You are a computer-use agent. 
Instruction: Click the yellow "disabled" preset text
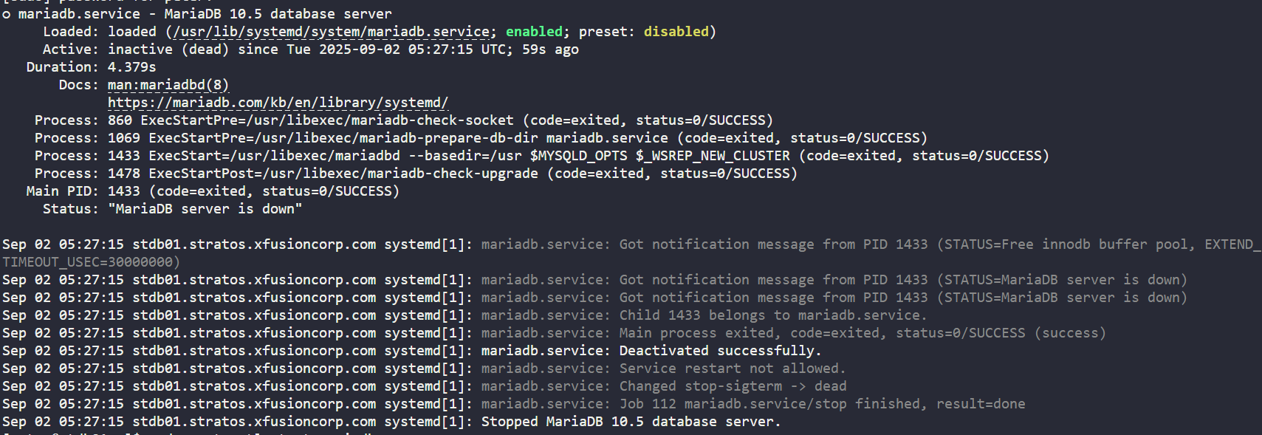676,32
